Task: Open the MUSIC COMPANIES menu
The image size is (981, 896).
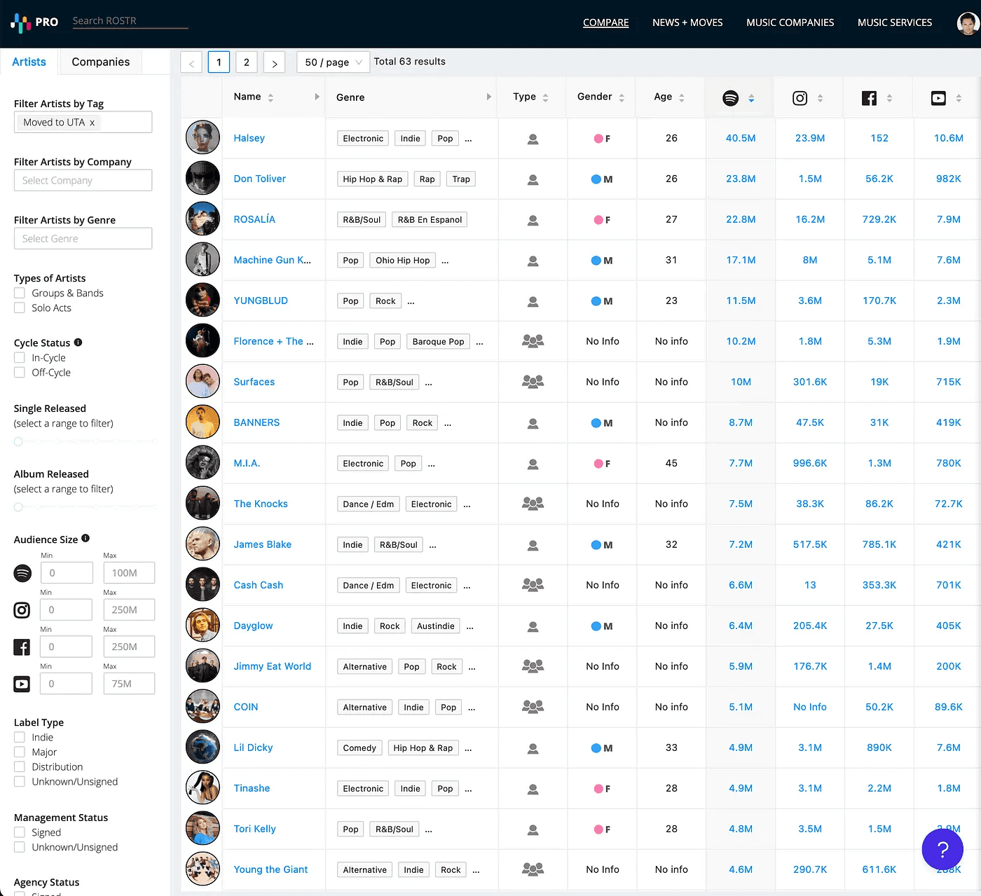Action: [x=790, y=22]
